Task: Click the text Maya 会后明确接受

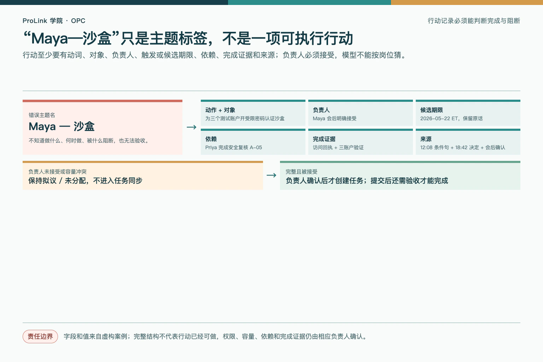Action: (334, 118)
